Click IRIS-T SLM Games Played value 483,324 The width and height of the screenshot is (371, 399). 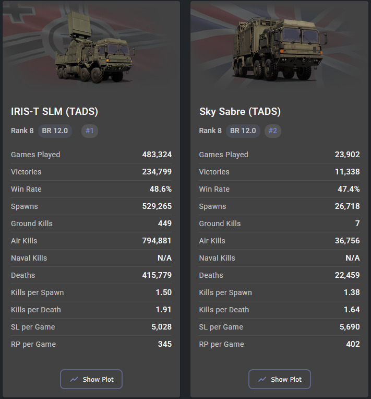tap(157, 155)
